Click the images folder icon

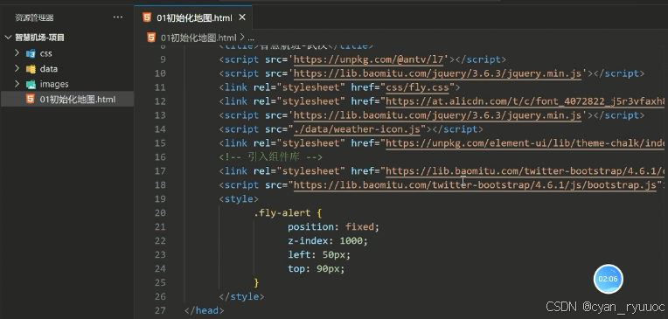(31, 84)
